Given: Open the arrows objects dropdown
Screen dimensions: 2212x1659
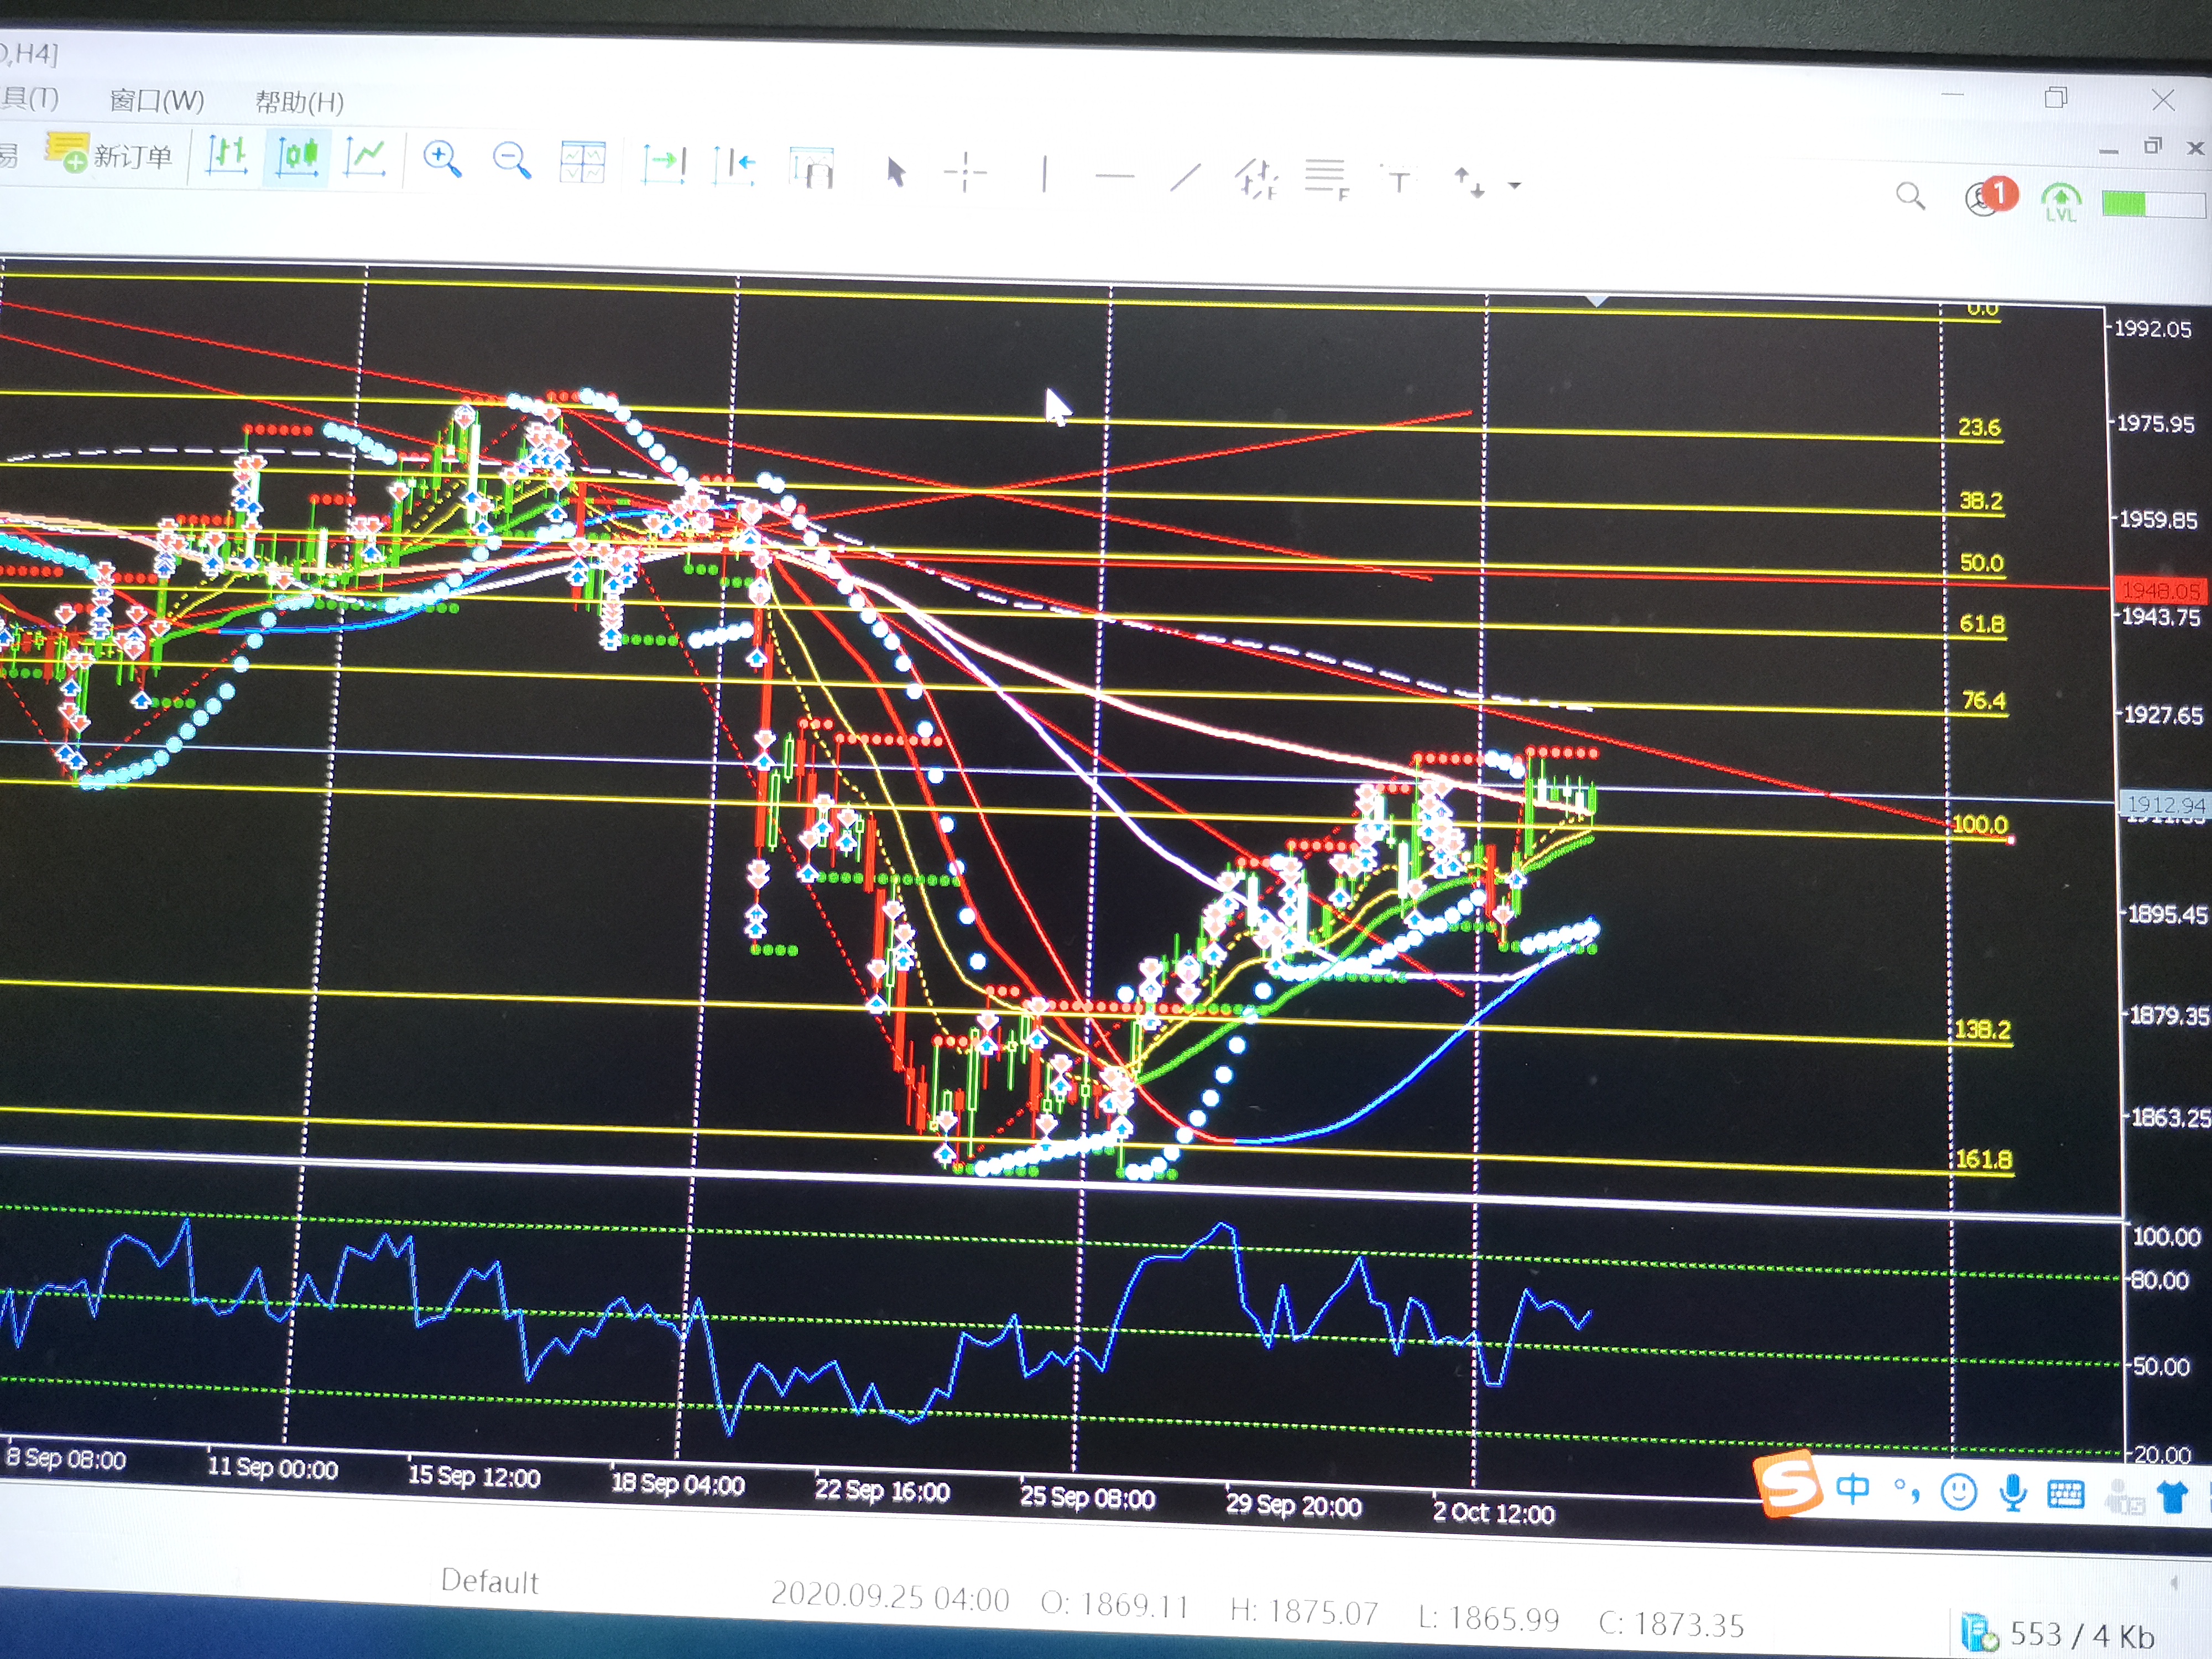Looking at the screenshot, I should (1515, 185).
